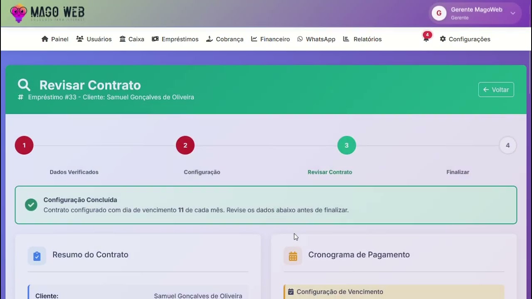Image resolution: width=532 pixels, height=299 pixels.
Task: Click the hand icon beside Cobrança
Action: pyautogui.click(x=209, y=39)
